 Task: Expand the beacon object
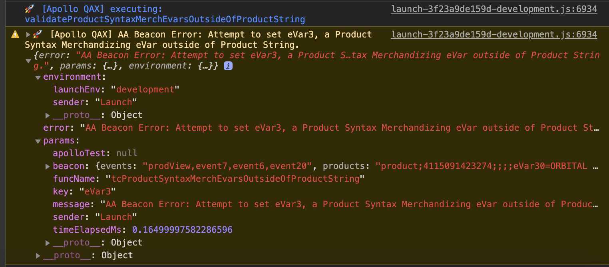click(x=48, y=166)
